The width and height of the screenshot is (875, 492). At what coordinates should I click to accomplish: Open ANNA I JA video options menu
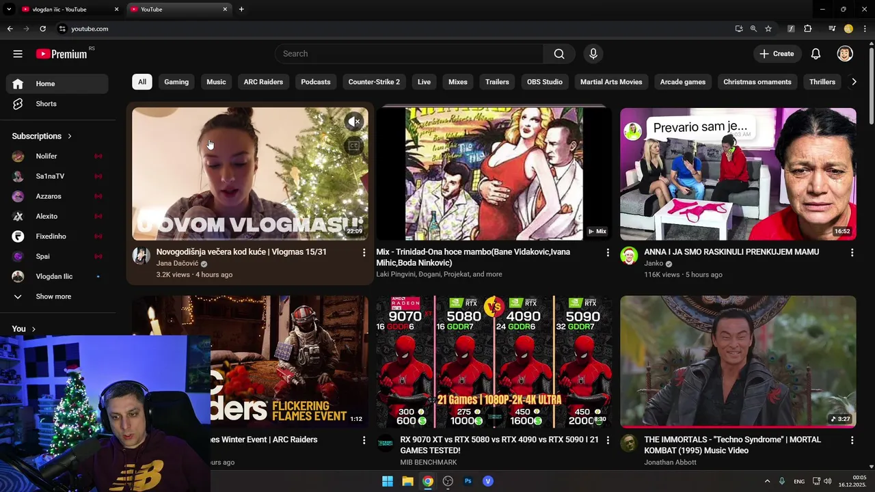tap(852, 253)
